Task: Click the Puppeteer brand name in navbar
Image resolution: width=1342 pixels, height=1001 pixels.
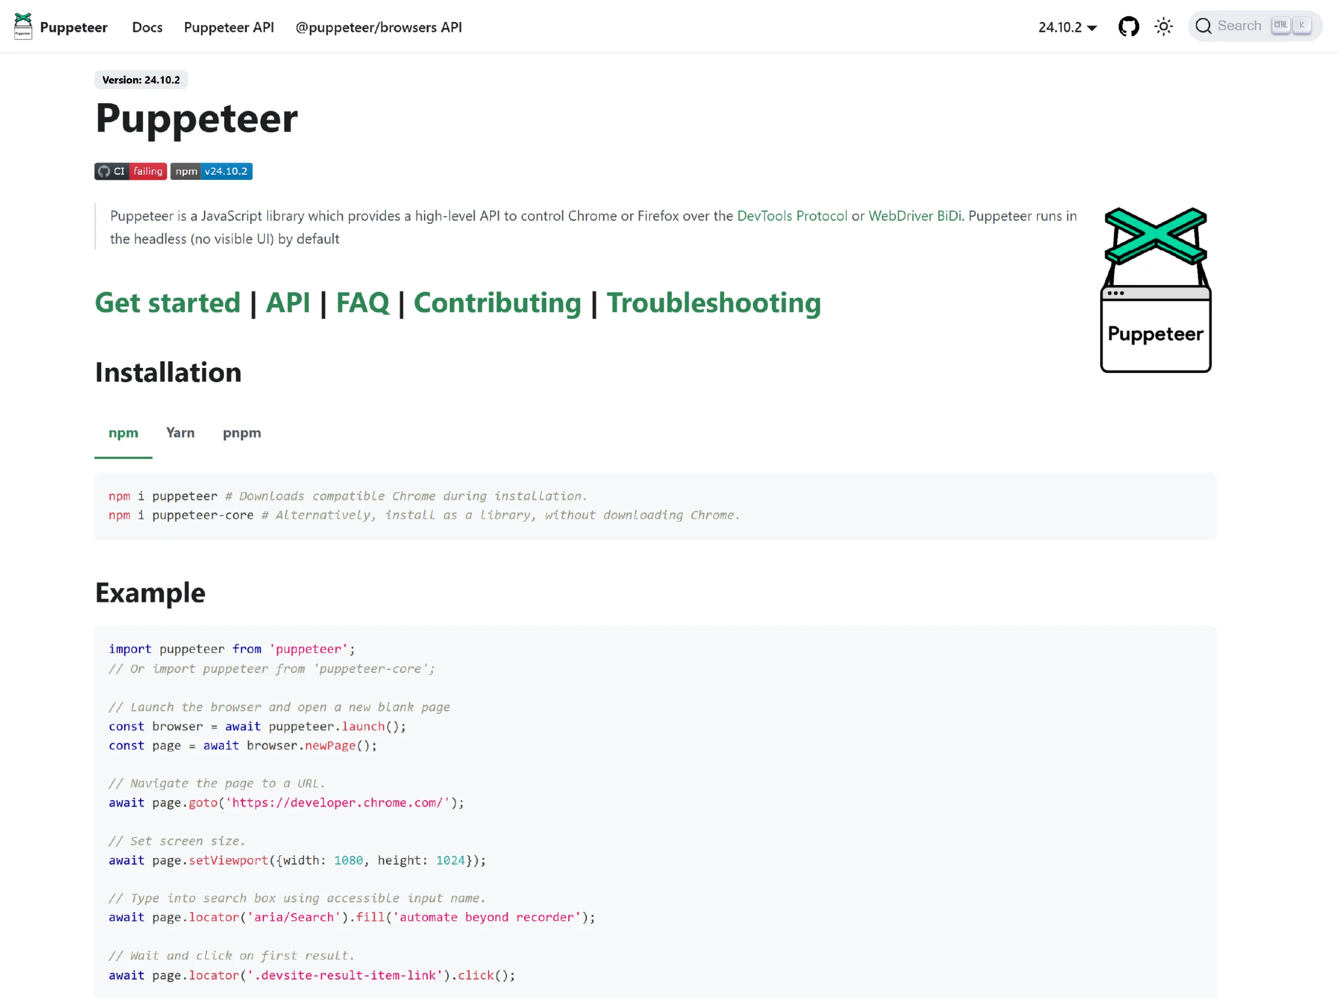Action: point(74,27)
